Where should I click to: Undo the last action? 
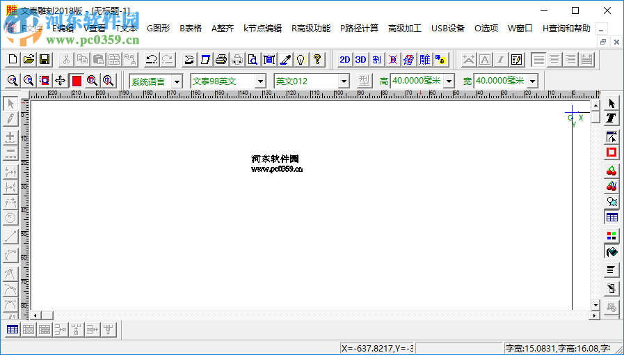151,60
